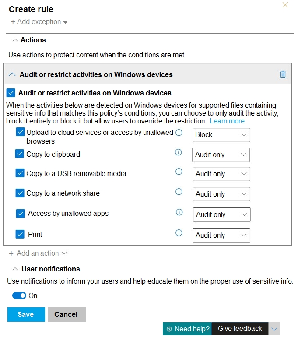Screen dimensions: 298x341
Task: Click info icon next to Copy to clipboard
Action: 178,152
